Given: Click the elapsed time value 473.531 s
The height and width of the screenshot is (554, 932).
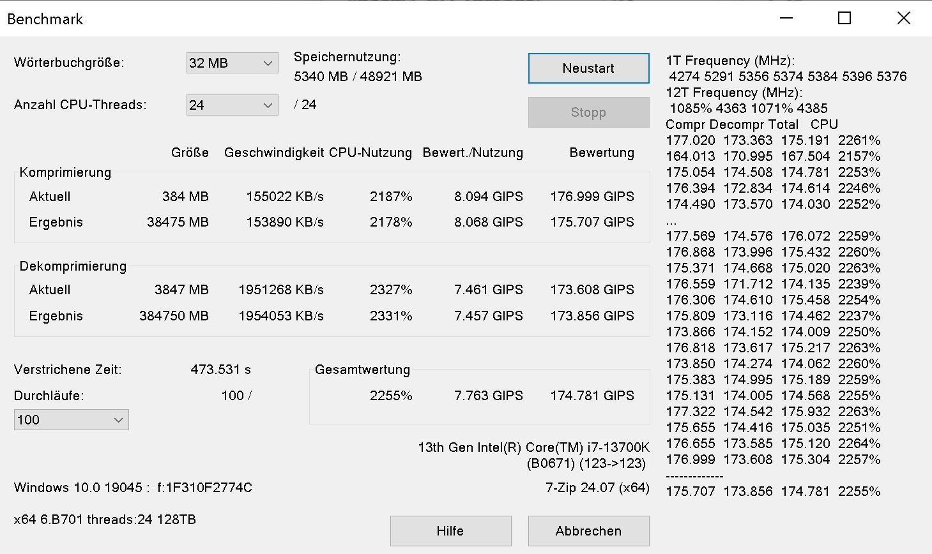Looking at the screenshot, I should tap(220, 370).
